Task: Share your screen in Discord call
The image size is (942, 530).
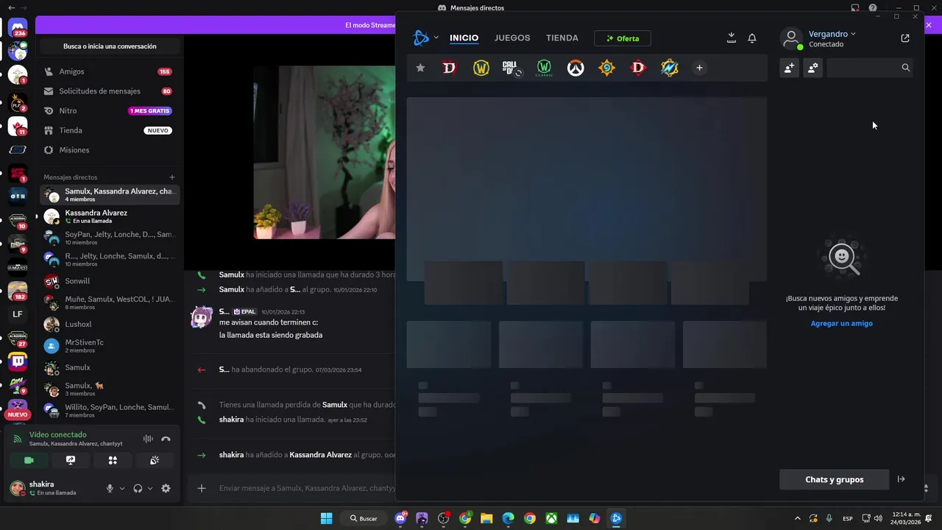Action: (x=71, y=460)
